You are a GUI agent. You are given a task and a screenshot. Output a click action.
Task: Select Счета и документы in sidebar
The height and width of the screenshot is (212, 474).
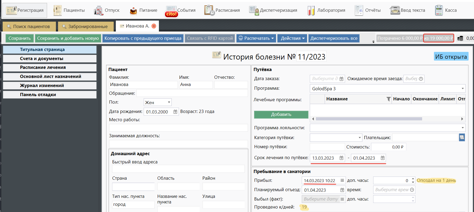(50, 58)
